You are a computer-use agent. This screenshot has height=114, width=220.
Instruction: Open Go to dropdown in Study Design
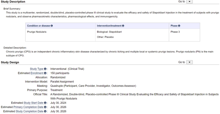[x=190, y=62]
